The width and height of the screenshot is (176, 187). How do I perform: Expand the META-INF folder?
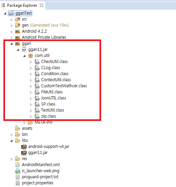(x=25, y=123)
